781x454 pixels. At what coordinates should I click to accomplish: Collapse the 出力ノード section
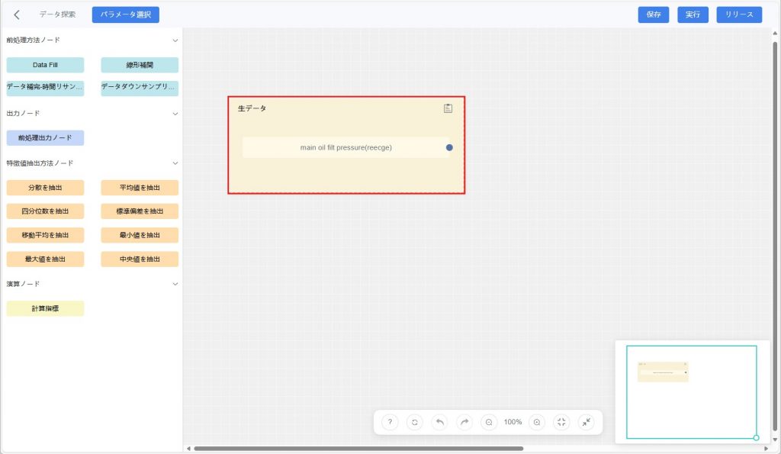[175, 114]
